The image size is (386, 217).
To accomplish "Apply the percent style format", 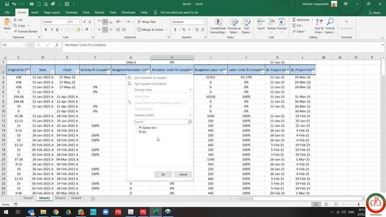I will [183, 30].
